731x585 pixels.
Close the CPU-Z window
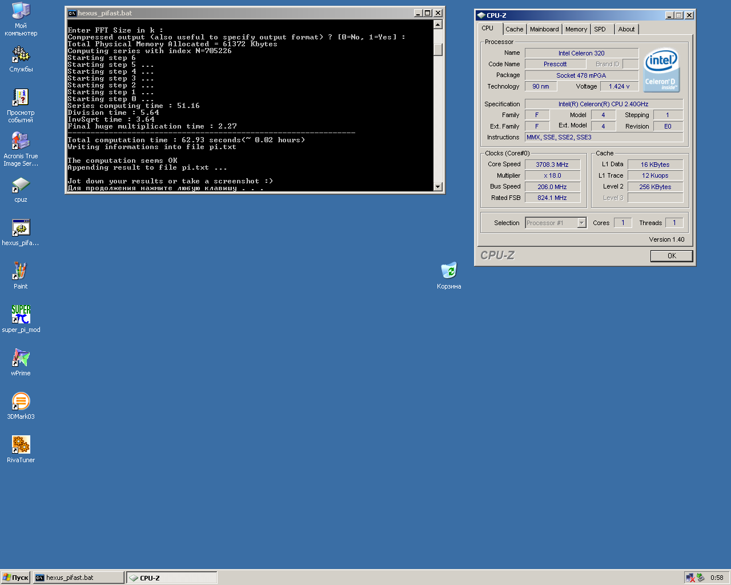[x=689, y=15]
